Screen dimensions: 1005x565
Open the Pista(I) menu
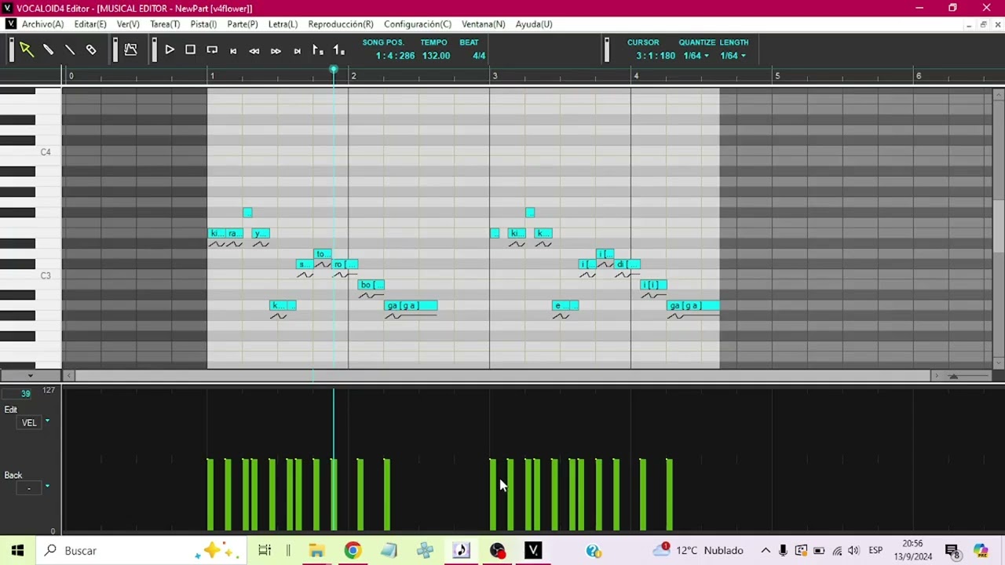coord(203,24)
